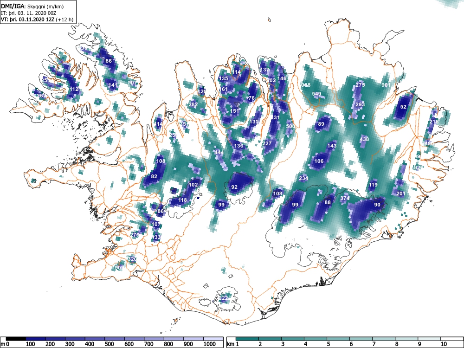Screen dimensions: 464x348
Task: Select the white swatch between km 9 and 10
Action: tap(429, 339)
